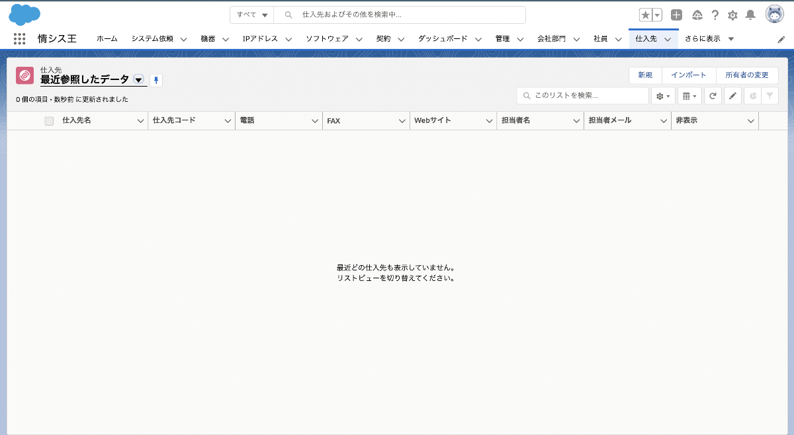Go to the ホーム tab
Image resolution: width=794 pixels, height=435 pixels.
tap(107, 39)
